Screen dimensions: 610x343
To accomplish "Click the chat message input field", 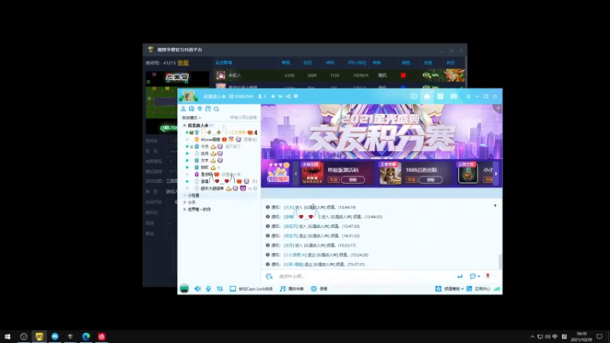I will (x=366, y=277).
